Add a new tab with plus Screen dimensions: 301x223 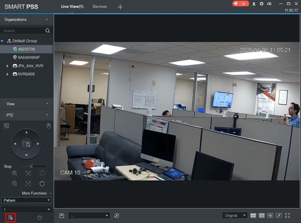[x=120, y=7]
